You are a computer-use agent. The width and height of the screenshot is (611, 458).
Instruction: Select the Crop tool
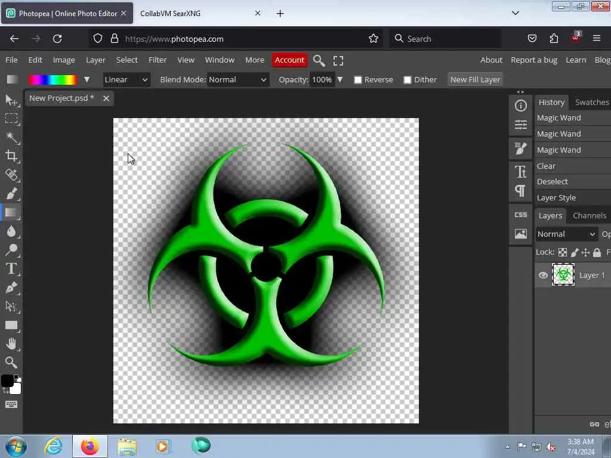tap(11, 156)
